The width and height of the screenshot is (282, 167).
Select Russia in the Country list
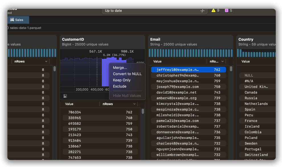point(257,98)
